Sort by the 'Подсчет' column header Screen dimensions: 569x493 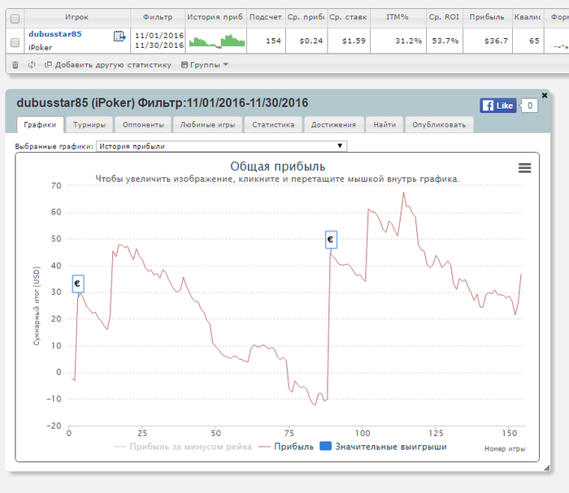[x=266, y=17]
